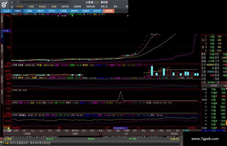
Task: Click the orange 金牌名股 button
Action: [108, 11]
